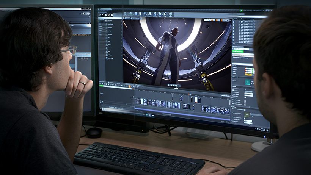Toggle the orange grid snap button in viewport

pyautogui.click(x=211, y=20)
